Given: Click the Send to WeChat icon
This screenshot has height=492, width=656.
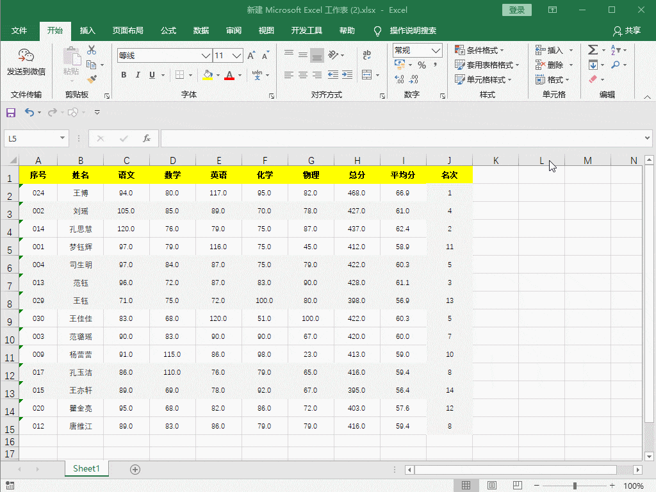Looking at the screenshot, I should coord(26,61).
